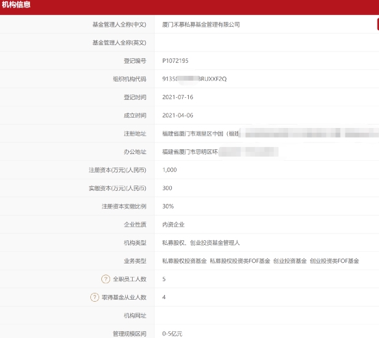This screenshot has height=338, width=379.
Task: Click the 注册资本(万元)(人民币) label
Action: point(118,170)
